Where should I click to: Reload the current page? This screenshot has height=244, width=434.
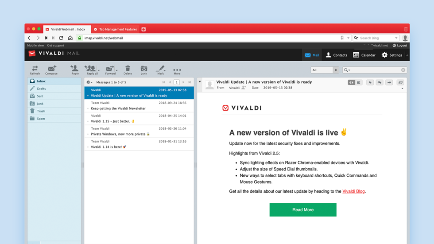pyautogui.click(x=61, y=38)
